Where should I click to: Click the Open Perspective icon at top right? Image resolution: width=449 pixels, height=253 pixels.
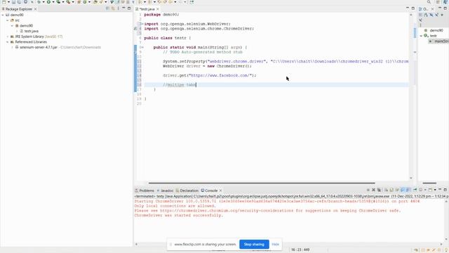pos(438,2)
